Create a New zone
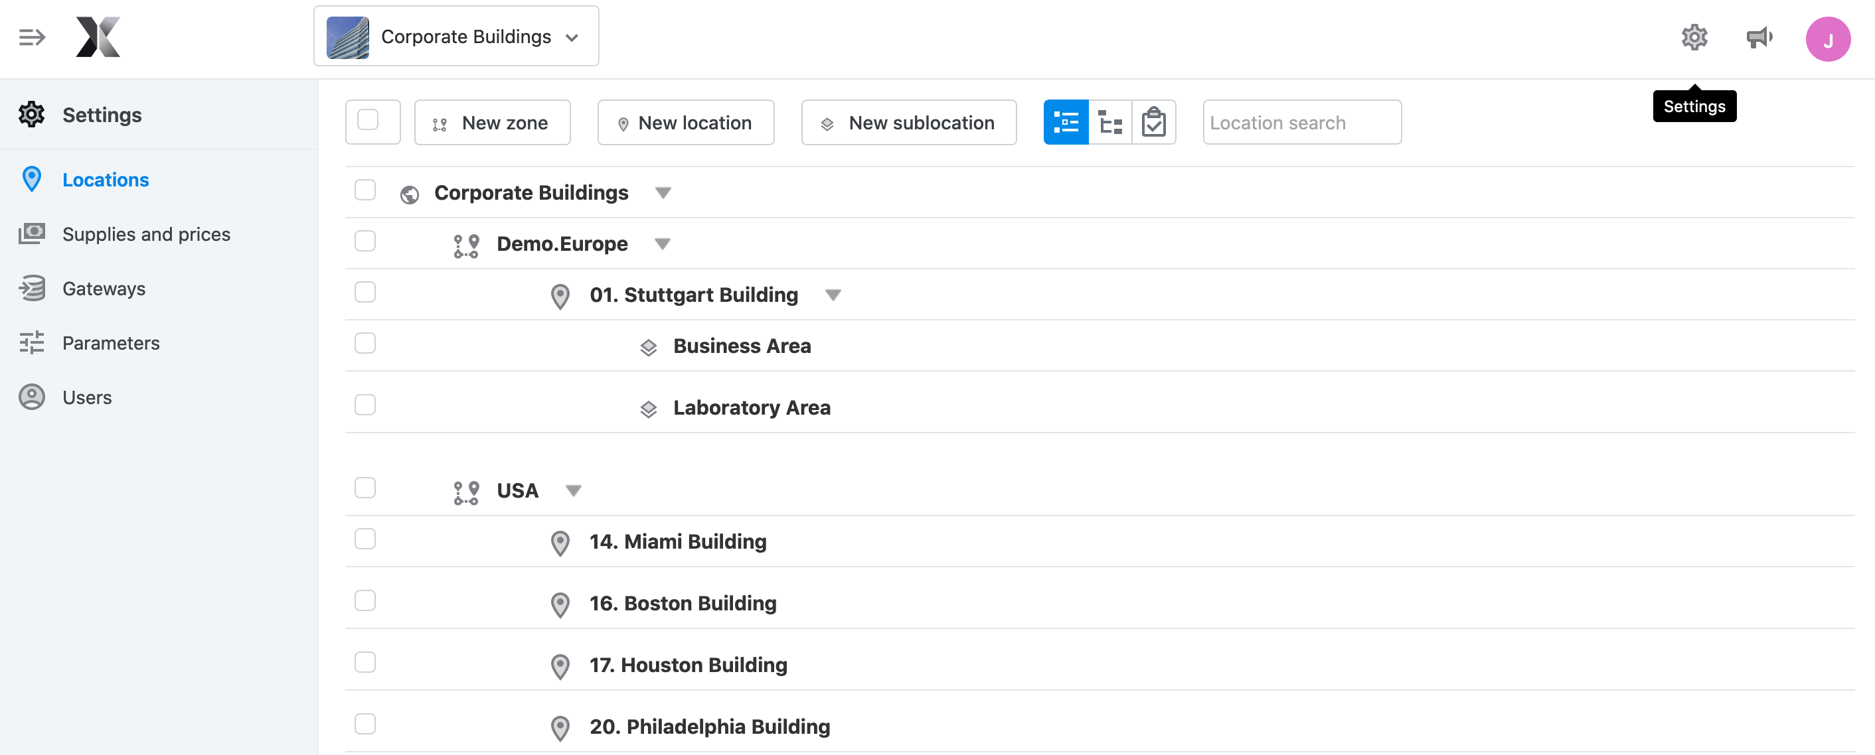The height and width of the screenshot is (755, 1875). click(x=492, y=122)
